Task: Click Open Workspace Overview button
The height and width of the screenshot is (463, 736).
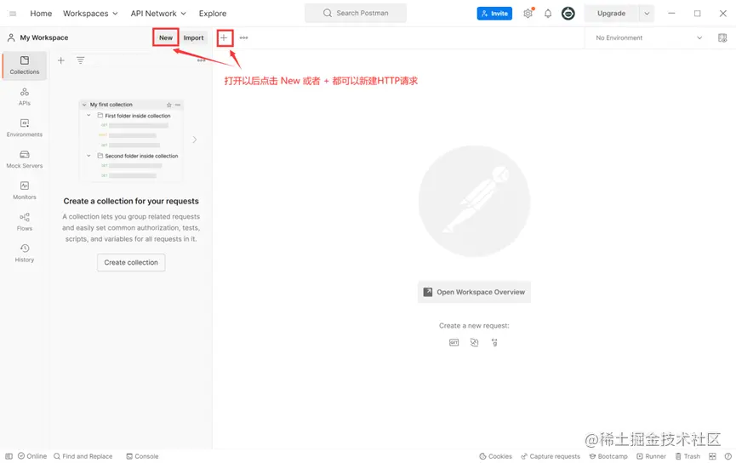Action: point(474,292)
